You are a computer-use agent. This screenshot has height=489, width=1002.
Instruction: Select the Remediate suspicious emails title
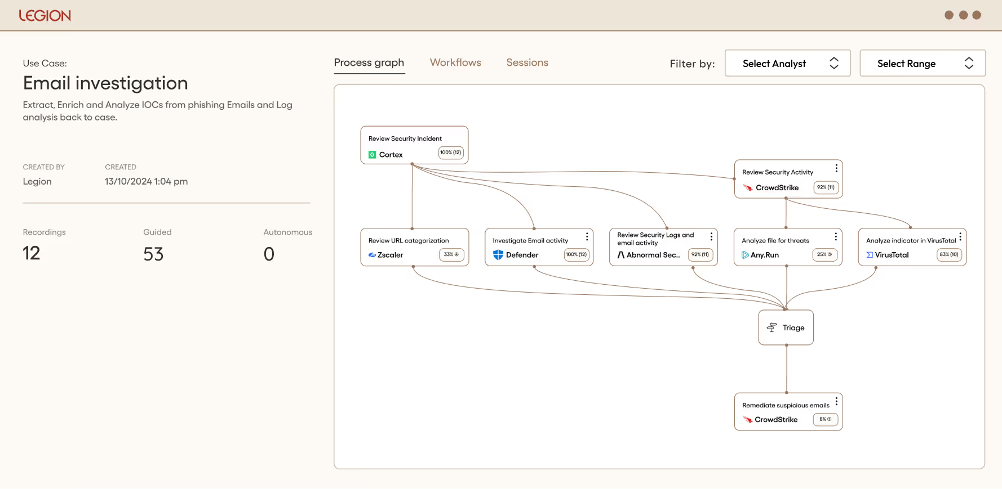click(x=786, y=405)
